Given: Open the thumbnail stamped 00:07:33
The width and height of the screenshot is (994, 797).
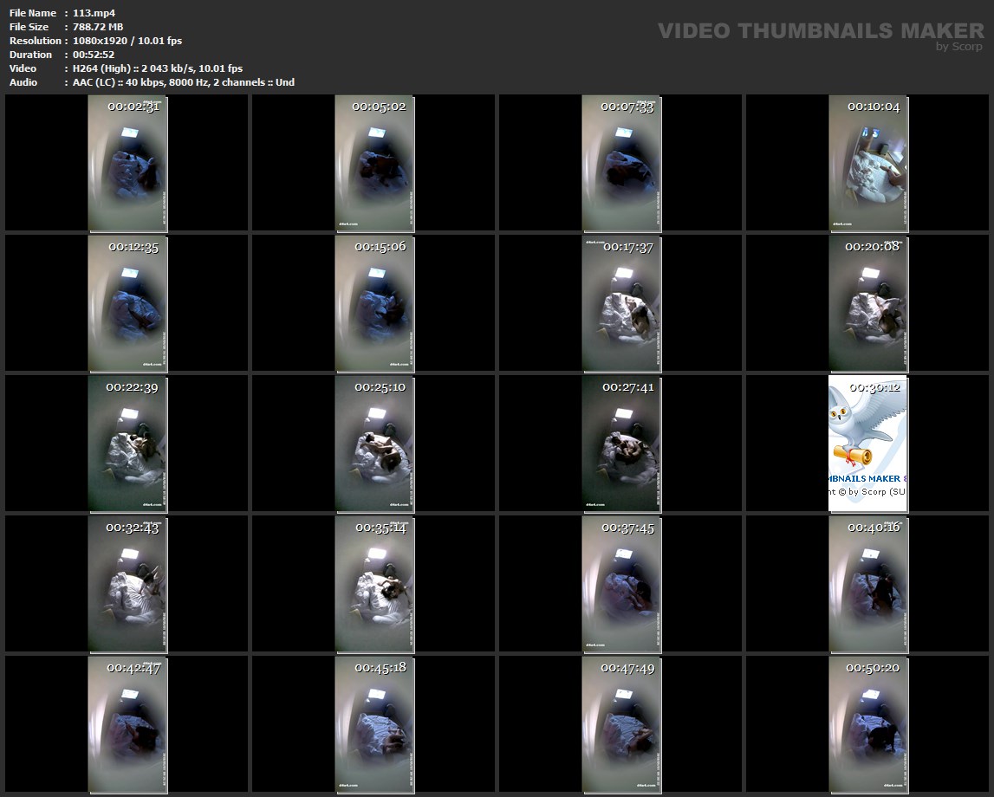Looking at the screenshot, I should pyautogui.click(x=622, y=163).
